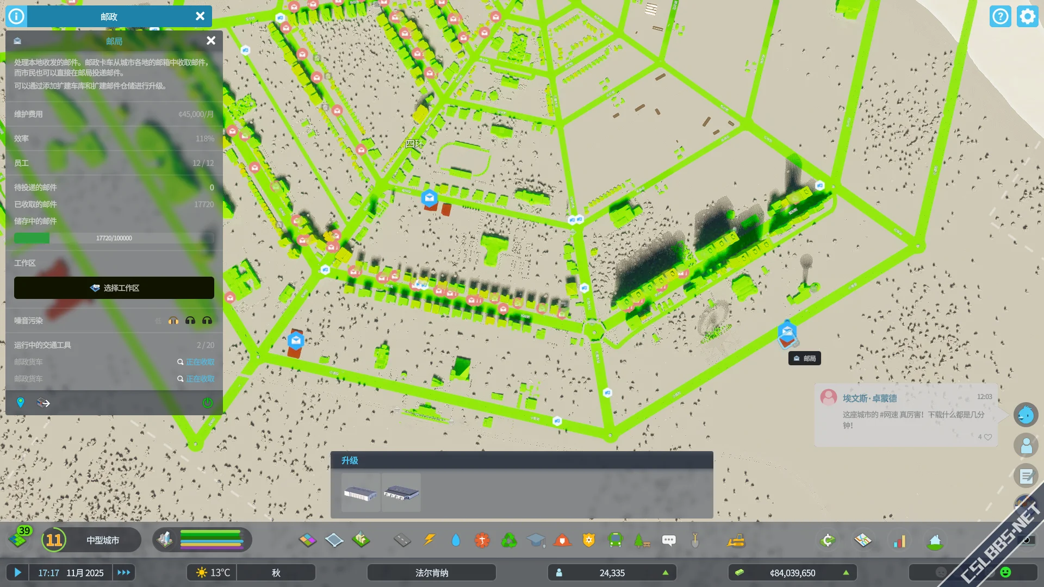The width and height of the screenshot is (1044, 587).
Task: Click city name 法尔肯纳
Action: pos(432,573)
